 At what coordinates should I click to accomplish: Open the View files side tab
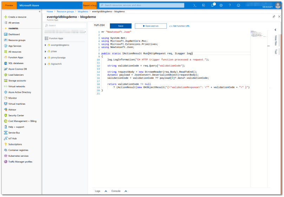276,40
